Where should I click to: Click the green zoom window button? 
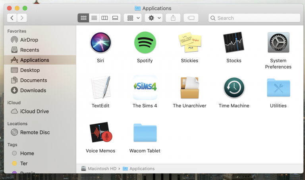[x=25, y=8]
